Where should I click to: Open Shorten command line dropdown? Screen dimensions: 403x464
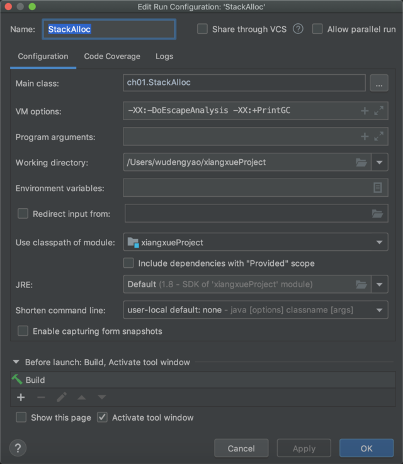coord(380,310)
